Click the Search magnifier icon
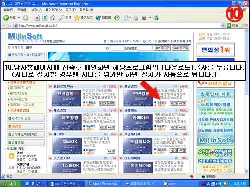Screen dimensions: 250x187 [61, 18]
